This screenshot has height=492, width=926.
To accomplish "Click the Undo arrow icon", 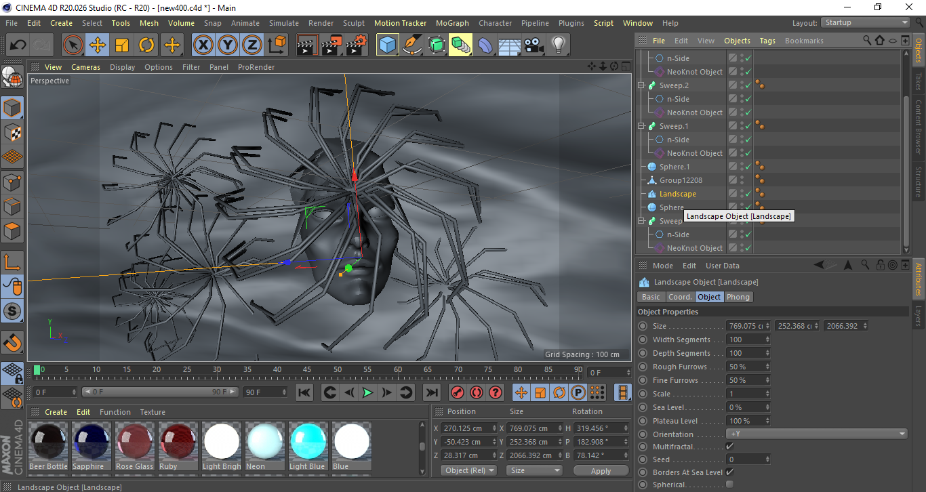I will [x=18, y=45].
